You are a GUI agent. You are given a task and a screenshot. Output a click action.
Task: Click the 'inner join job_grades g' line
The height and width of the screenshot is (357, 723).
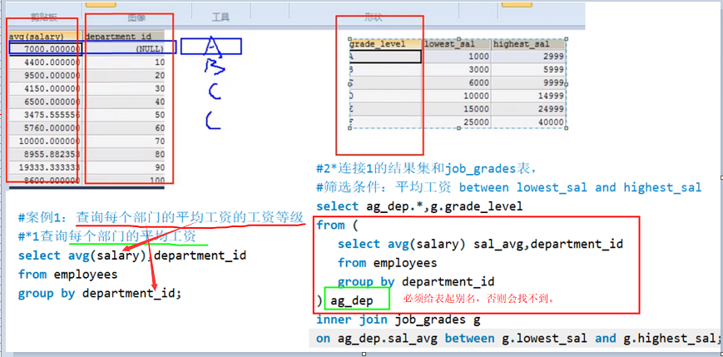[x=399, y=320]
